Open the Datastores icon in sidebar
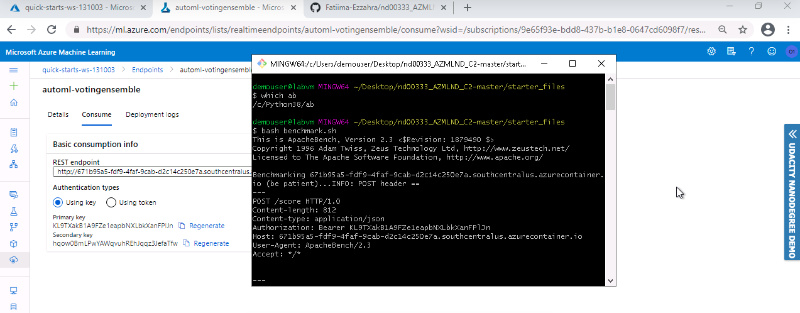The height and width of the screenshot is (313, 800). [x=14, y=306]
